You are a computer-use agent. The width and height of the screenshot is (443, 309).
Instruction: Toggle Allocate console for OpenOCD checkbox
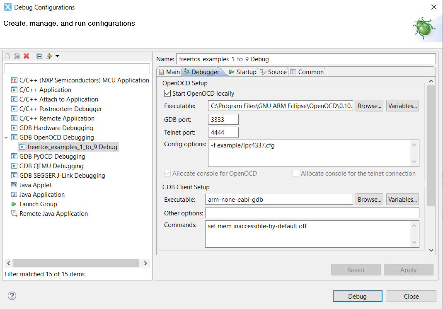coord(167,173)
